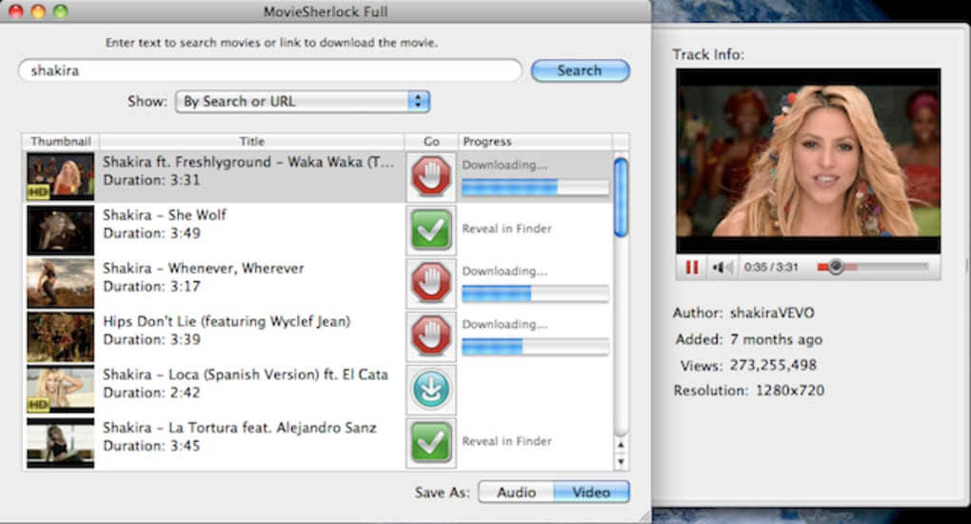Image resolution: width=971 pixels, height=524 pixels.
Task: Open the Show dropdown By Search or URL
Action: tap(303, 102)
